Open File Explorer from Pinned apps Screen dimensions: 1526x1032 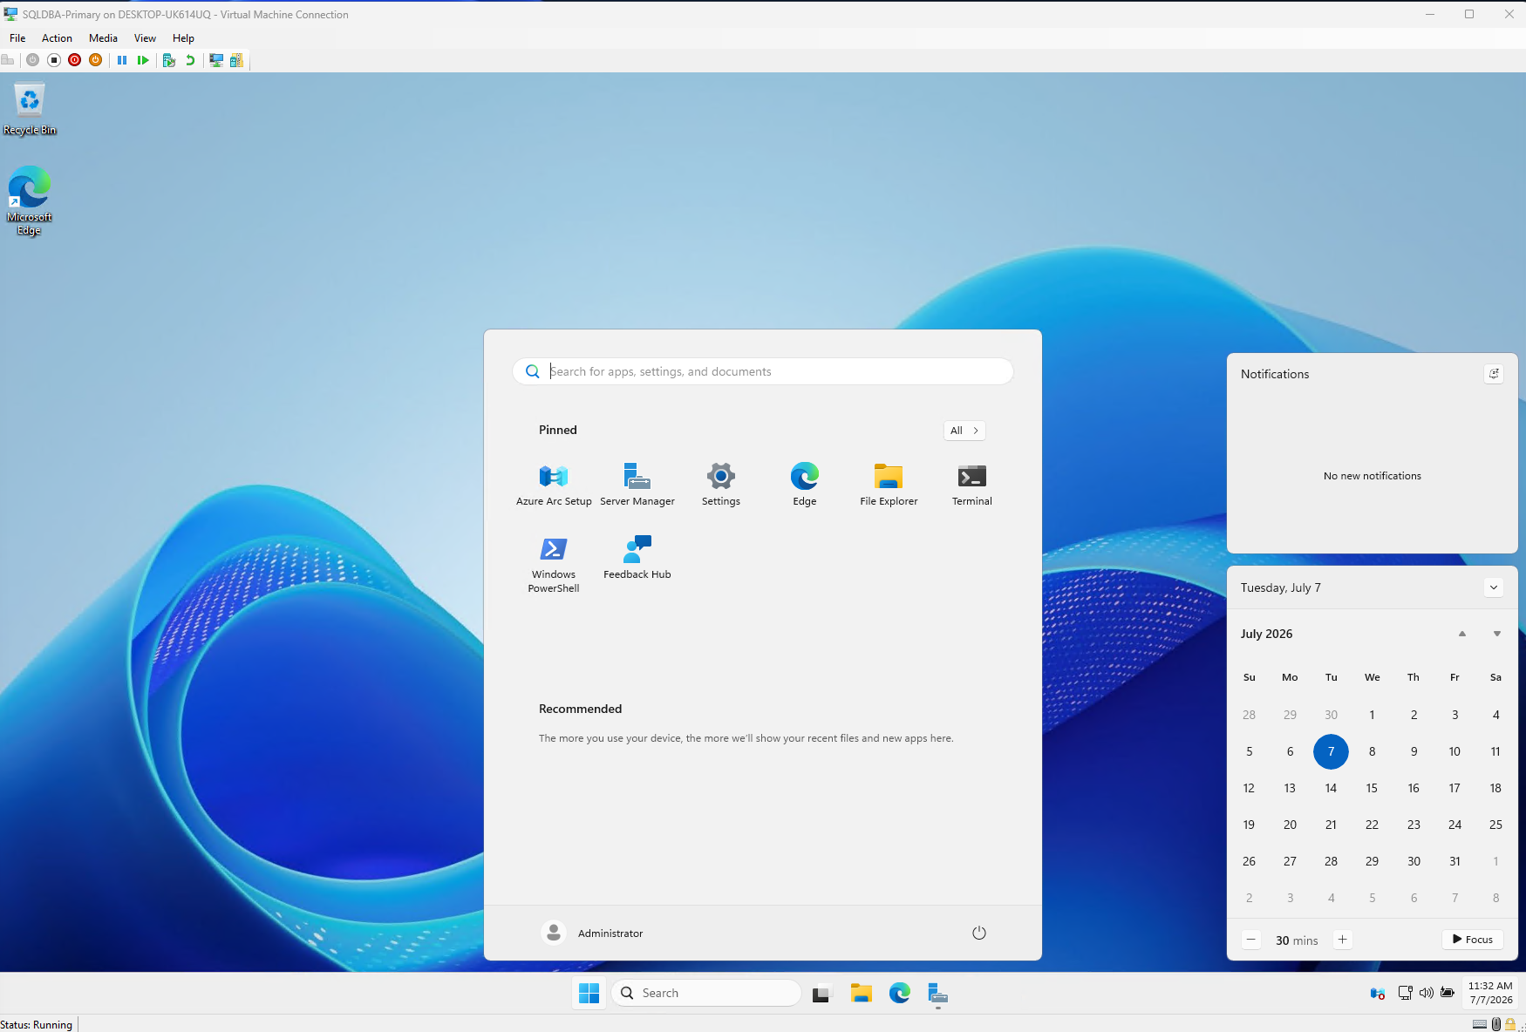[x=889, y=485]
